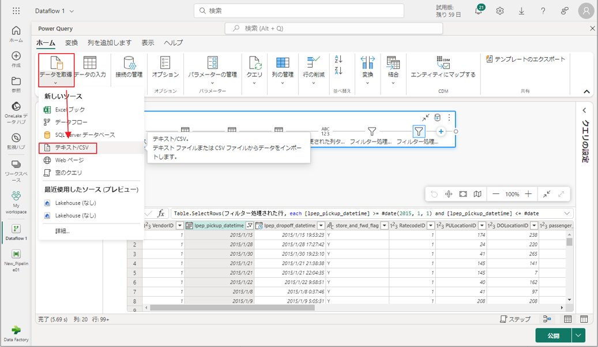Click テンプレートのエクスポート button

(525, 59)
